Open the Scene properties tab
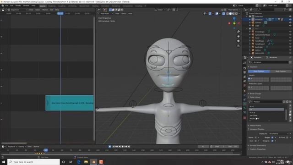This screenshot has width=293, height=165. [244, 82]
